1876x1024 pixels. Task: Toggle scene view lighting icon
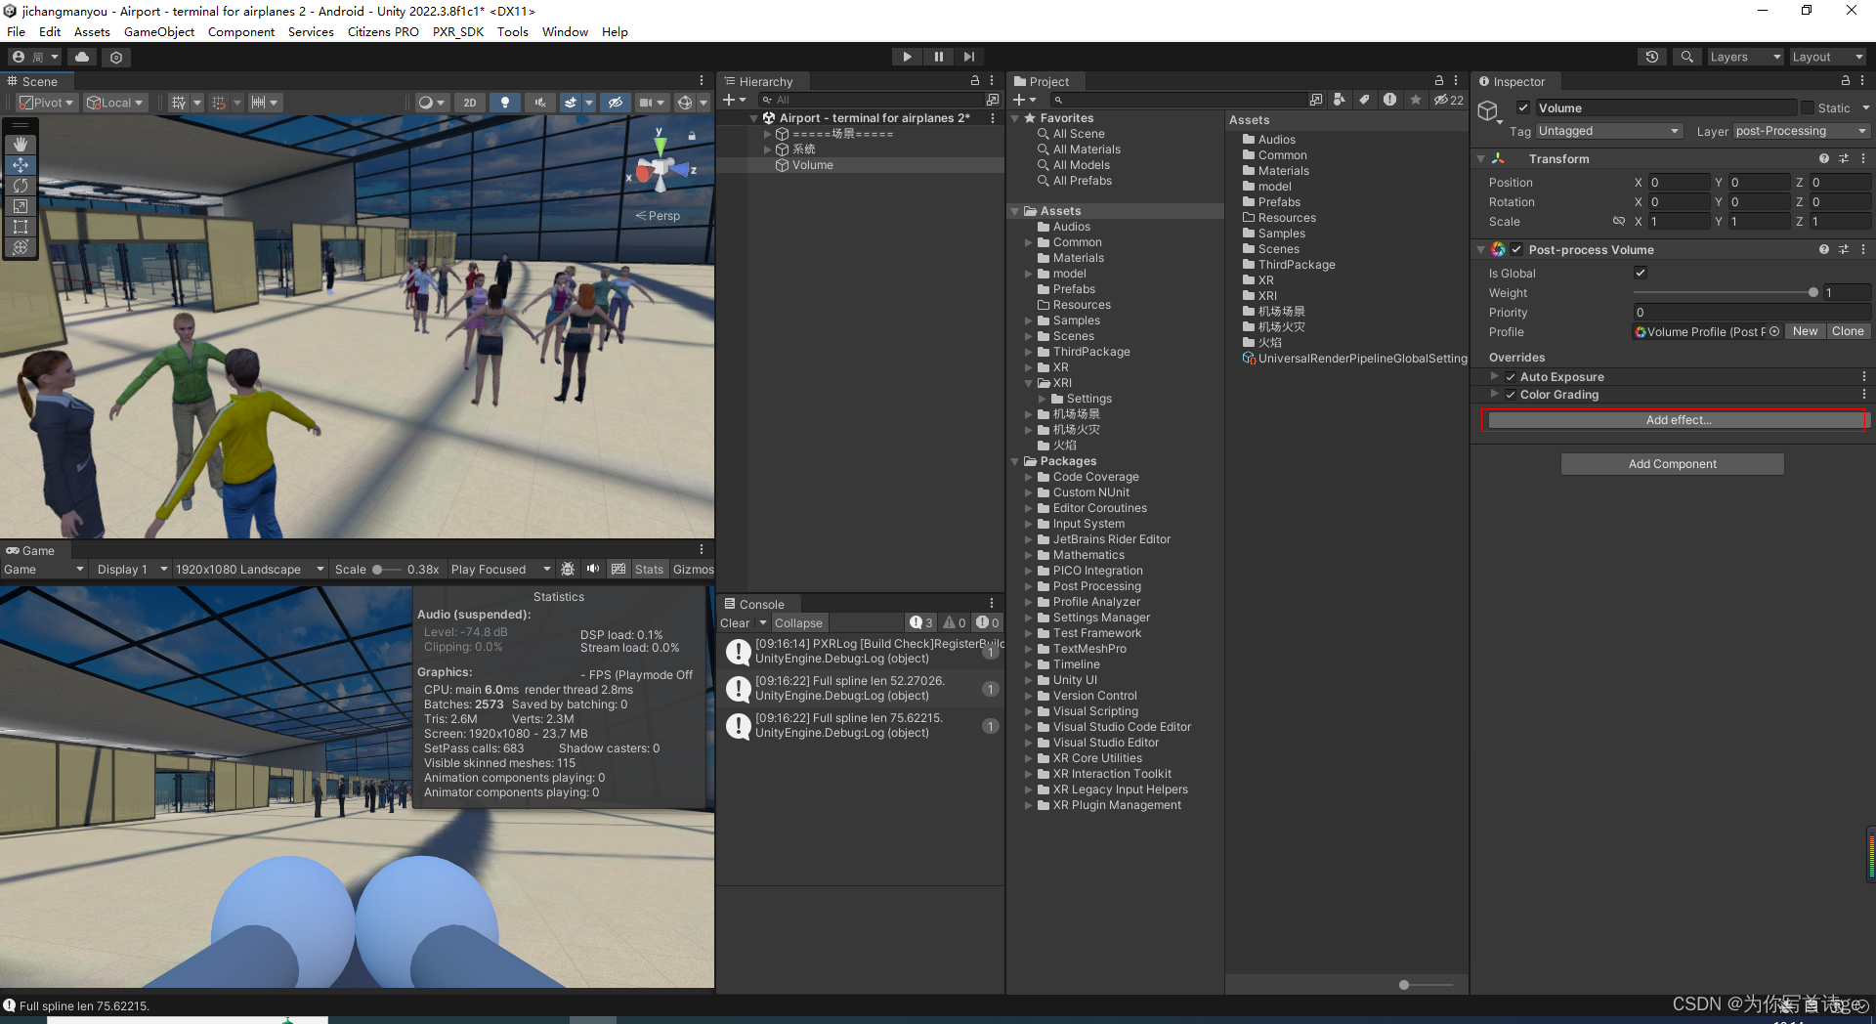click(x=505, y=103)
